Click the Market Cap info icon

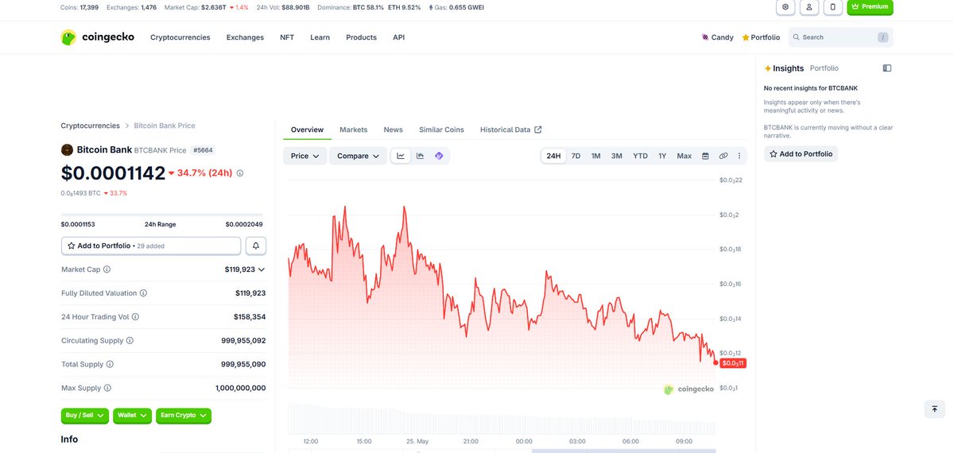pyautogui.click(x=107, y=269)
